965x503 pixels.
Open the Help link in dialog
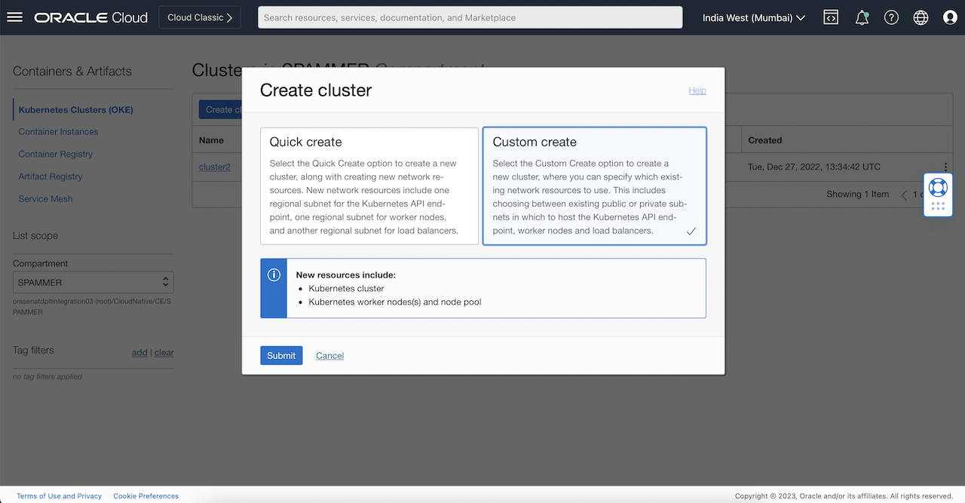click(697, 90)
